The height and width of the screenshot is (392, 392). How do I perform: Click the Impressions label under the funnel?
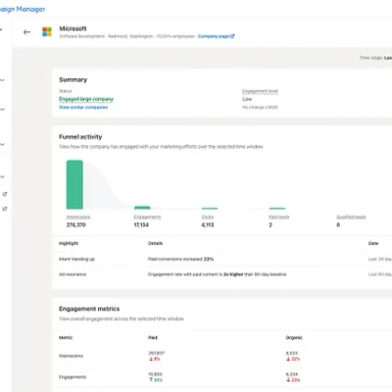(78, 218)
